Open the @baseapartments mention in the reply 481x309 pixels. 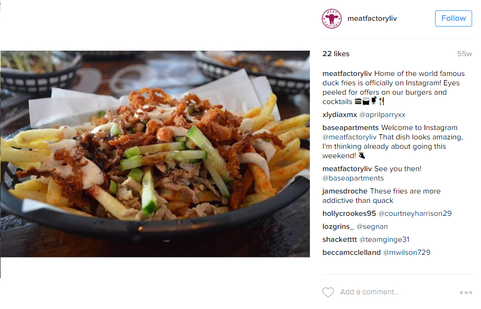[353, 178]
